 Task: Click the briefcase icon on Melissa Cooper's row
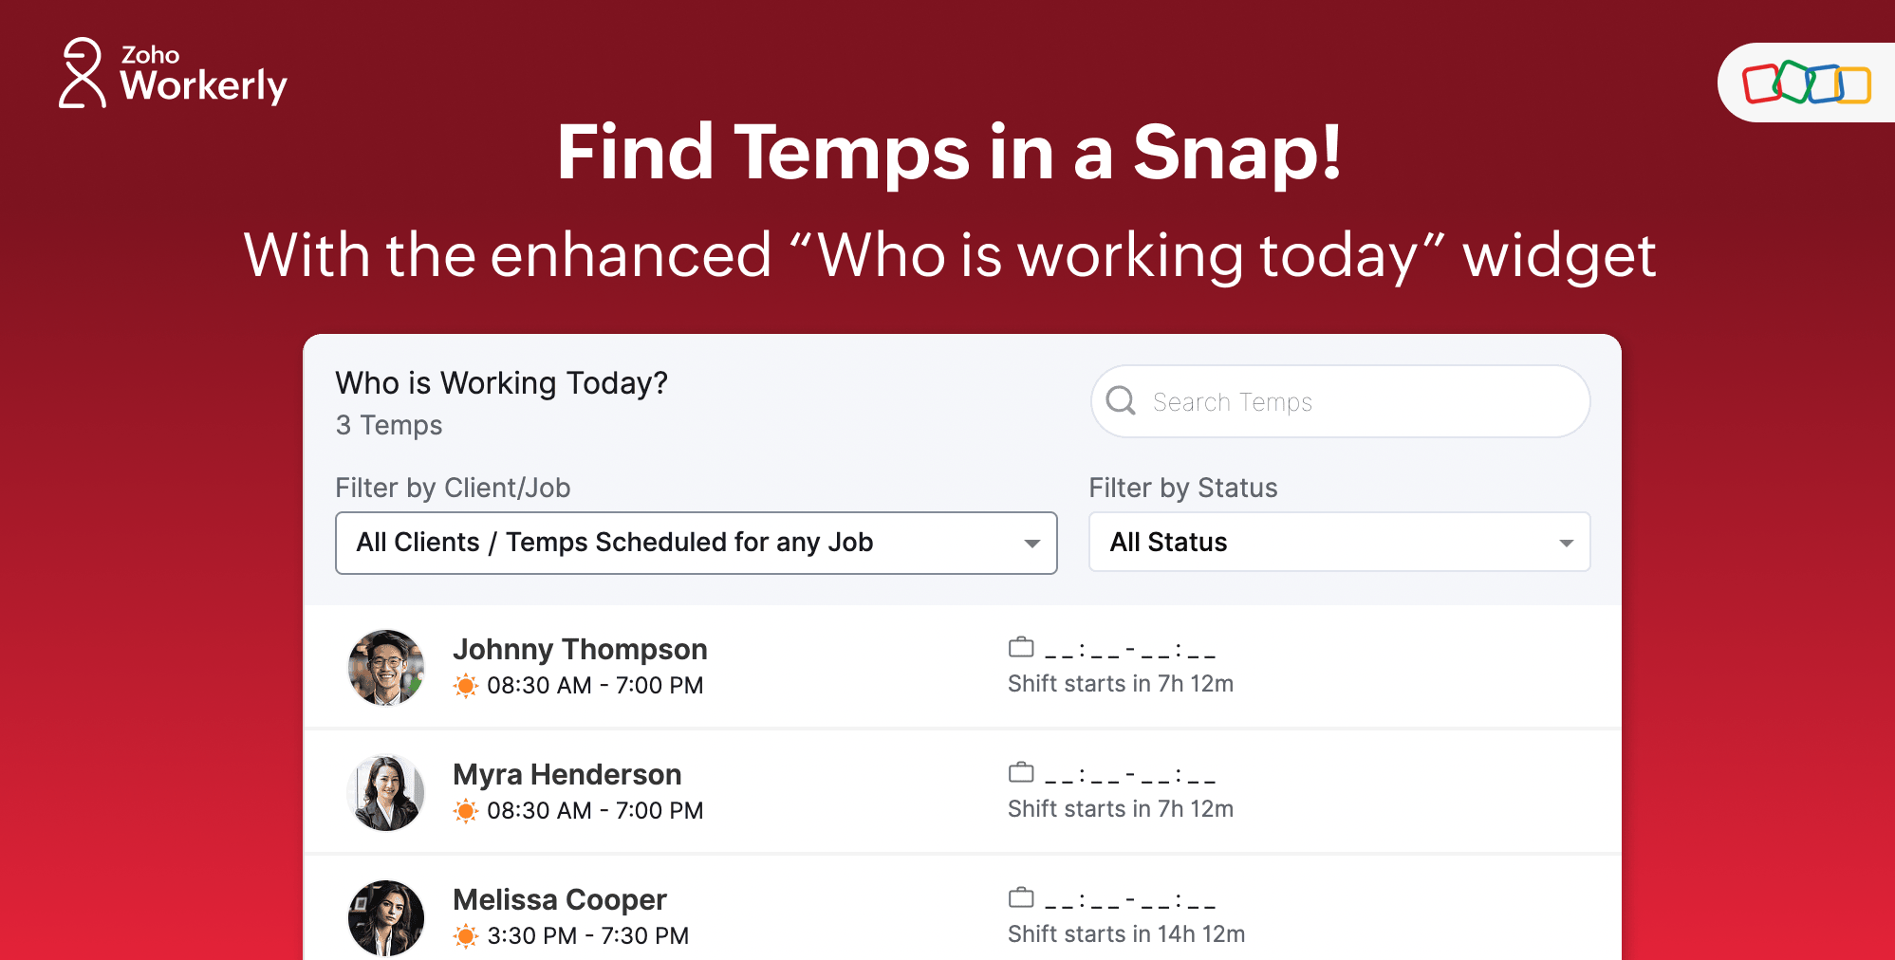1021,895
